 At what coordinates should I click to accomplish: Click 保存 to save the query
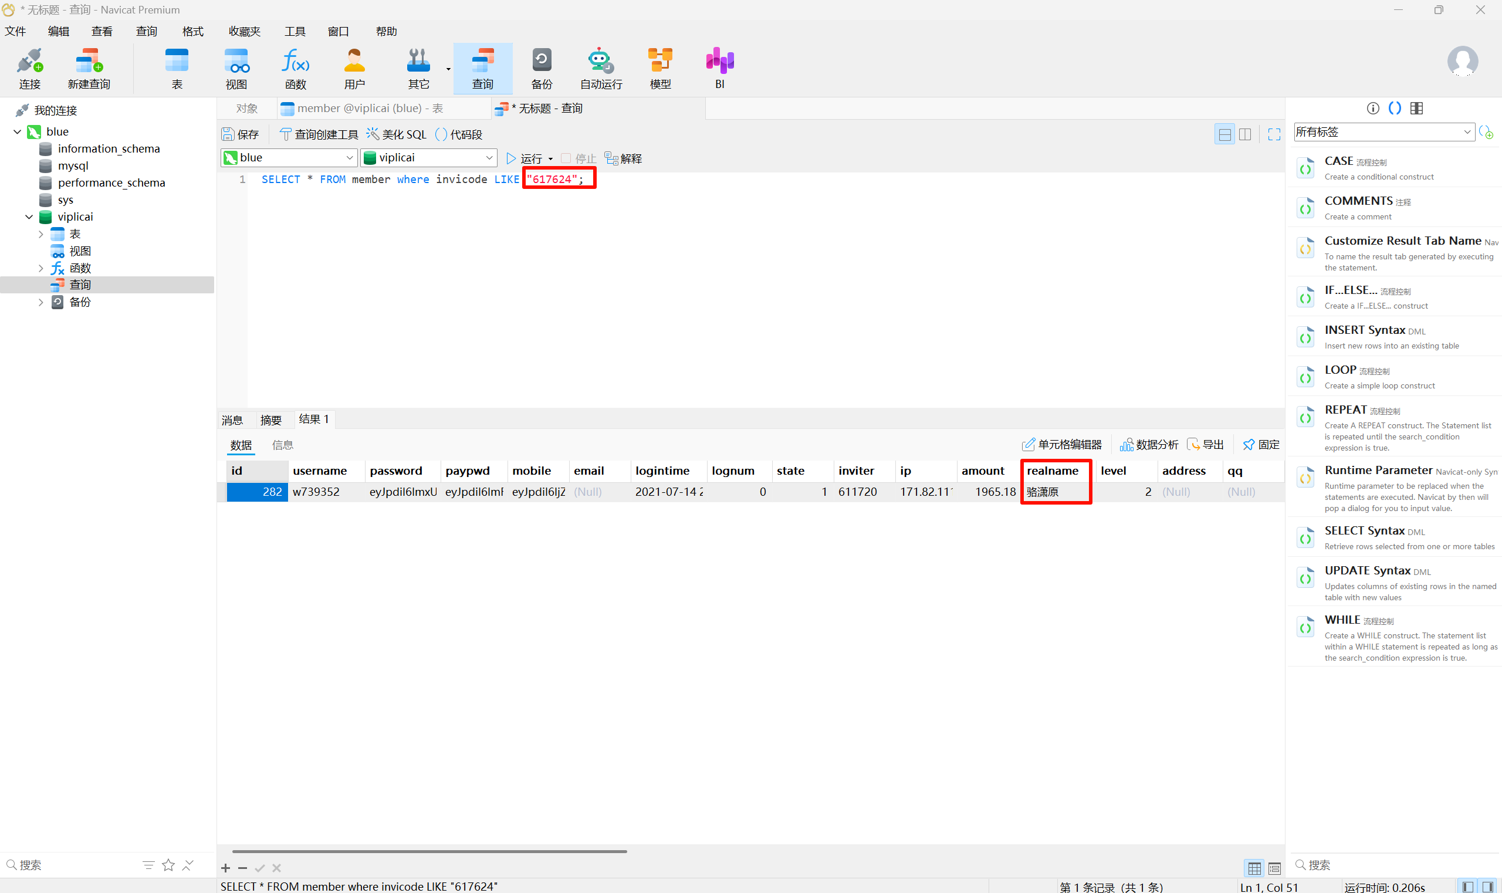240,134
